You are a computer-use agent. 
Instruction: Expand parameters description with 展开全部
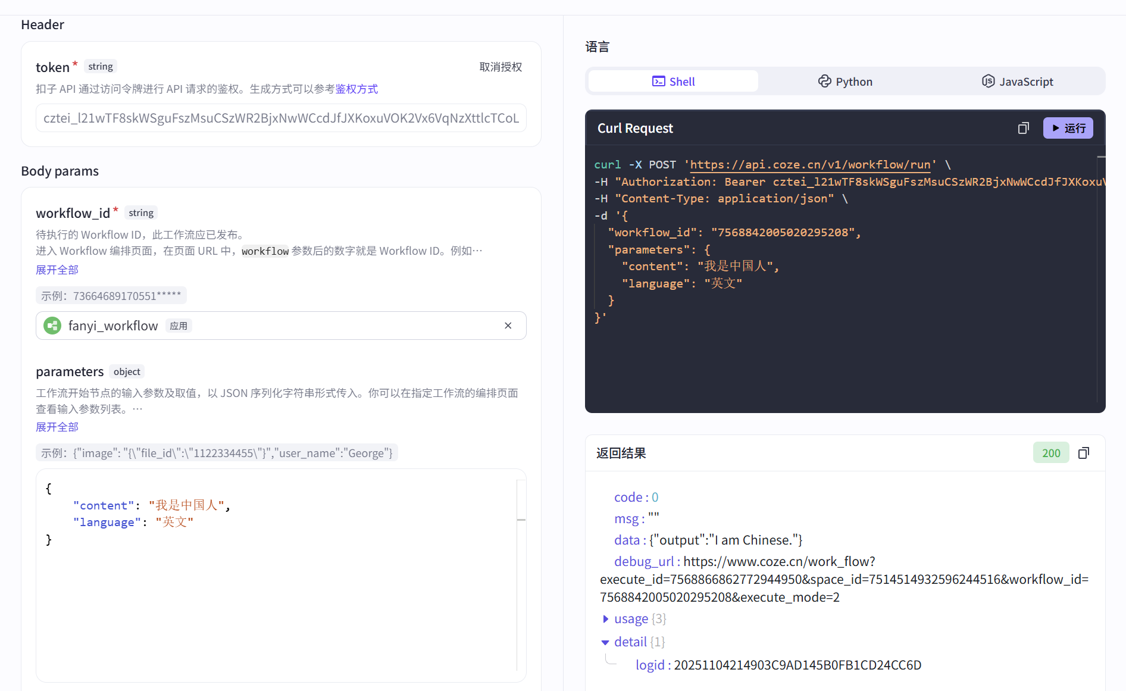(57, 427)
